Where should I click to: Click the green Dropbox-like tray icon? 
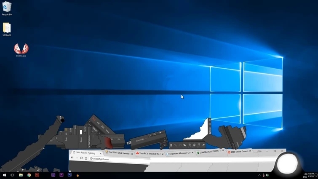(267, 175)
